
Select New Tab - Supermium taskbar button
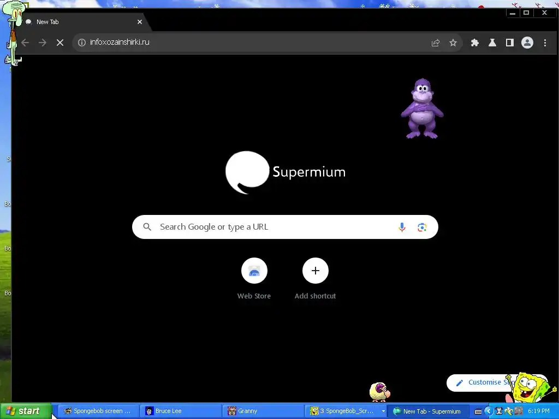coord(427,411)
